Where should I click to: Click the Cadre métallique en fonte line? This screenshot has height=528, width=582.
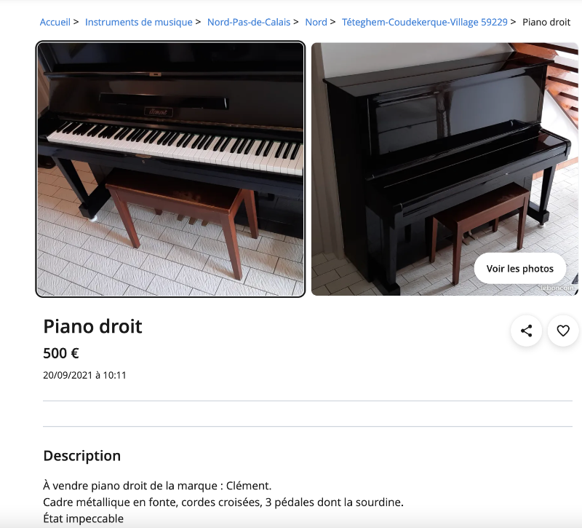(223, 502)
